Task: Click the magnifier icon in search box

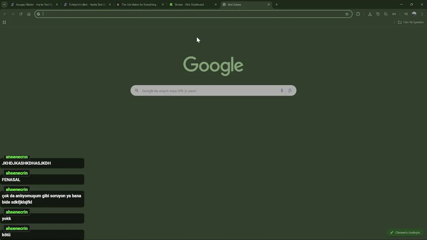Action: (136, 91)
